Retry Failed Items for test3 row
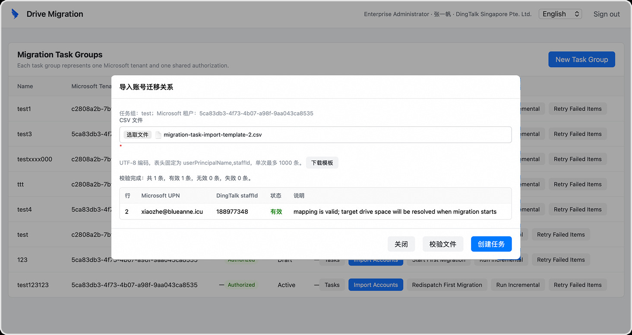The width and height of the screenshot is (632, 335). click(x=578, y=134)
